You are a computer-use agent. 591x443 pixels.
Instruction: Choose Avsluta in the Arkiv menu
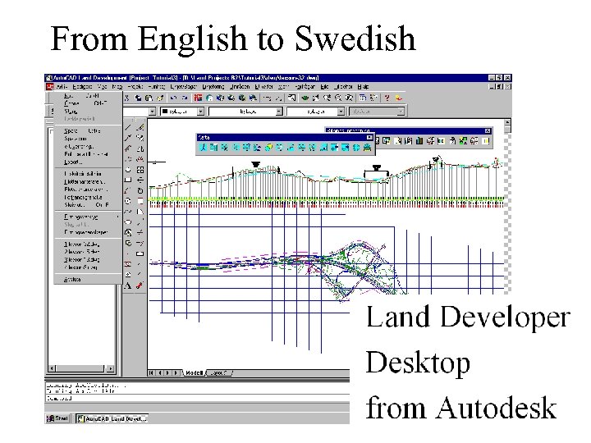pyautogui.click(x=88, y=280)
